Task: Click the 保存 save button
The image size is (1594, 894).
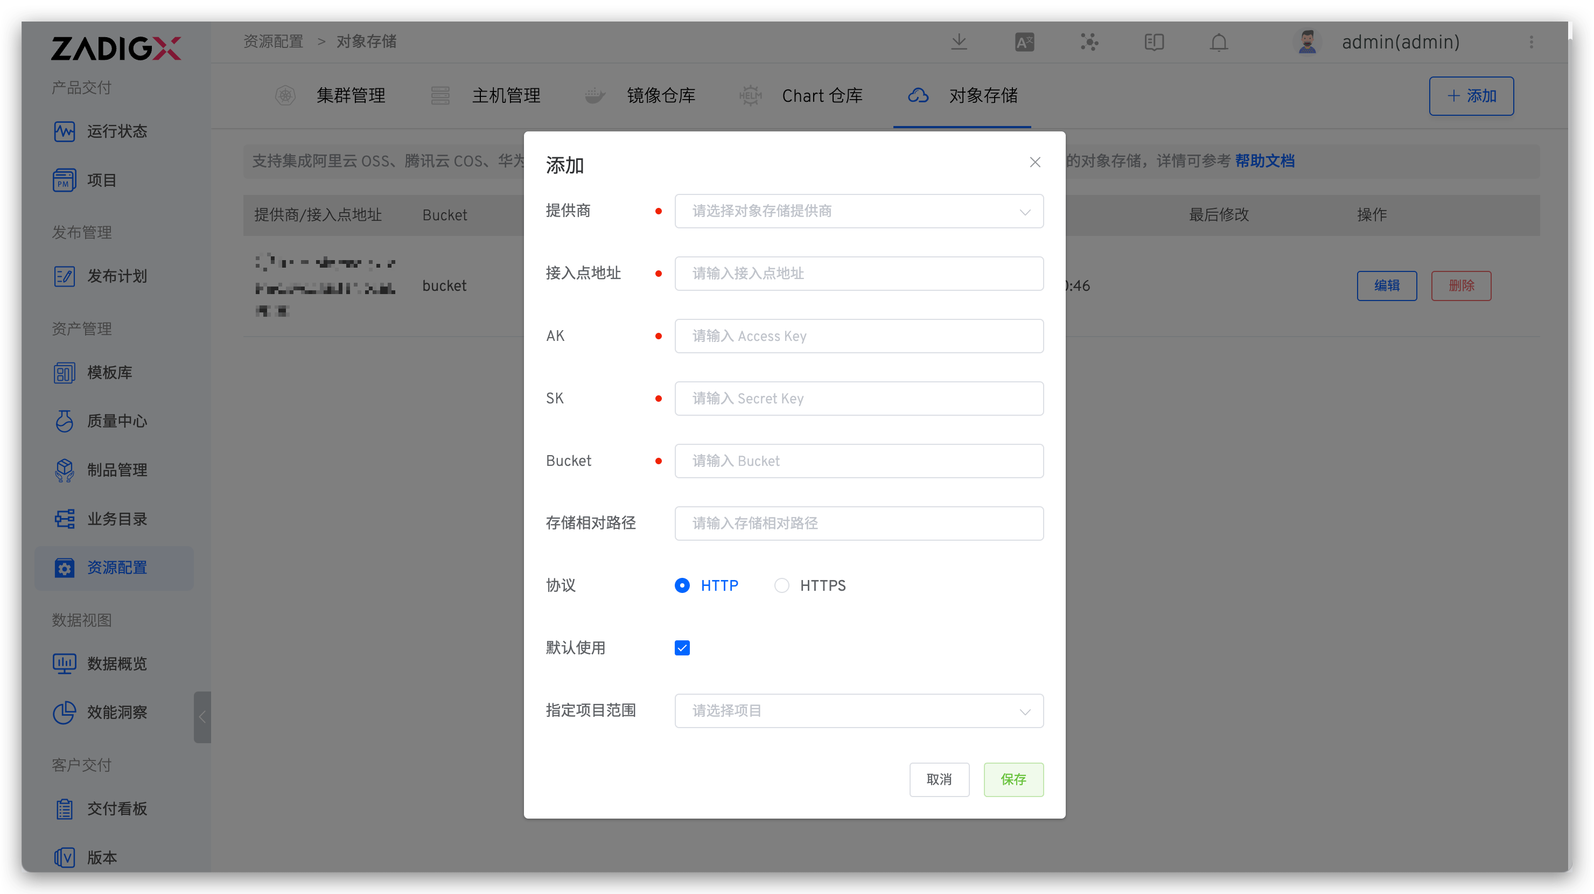Action: coord(1013,779)
